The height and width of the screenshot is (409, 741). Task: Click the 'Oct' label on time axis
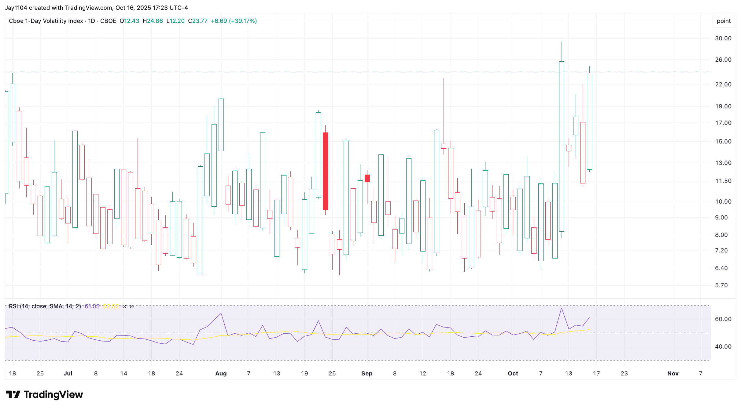tap(513, 373)
